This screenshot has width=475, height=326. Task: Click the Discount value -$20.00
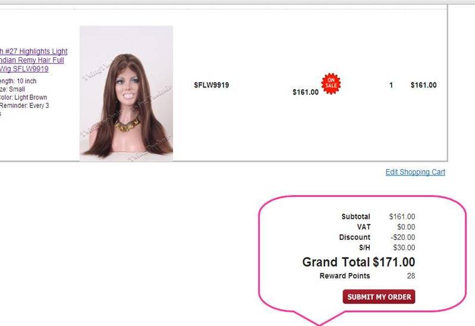402,237
